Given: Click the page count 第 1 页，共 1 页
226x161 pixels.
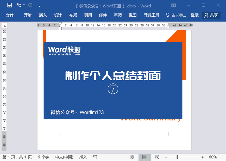Looking at the screenshot, I should pos(17,157).
